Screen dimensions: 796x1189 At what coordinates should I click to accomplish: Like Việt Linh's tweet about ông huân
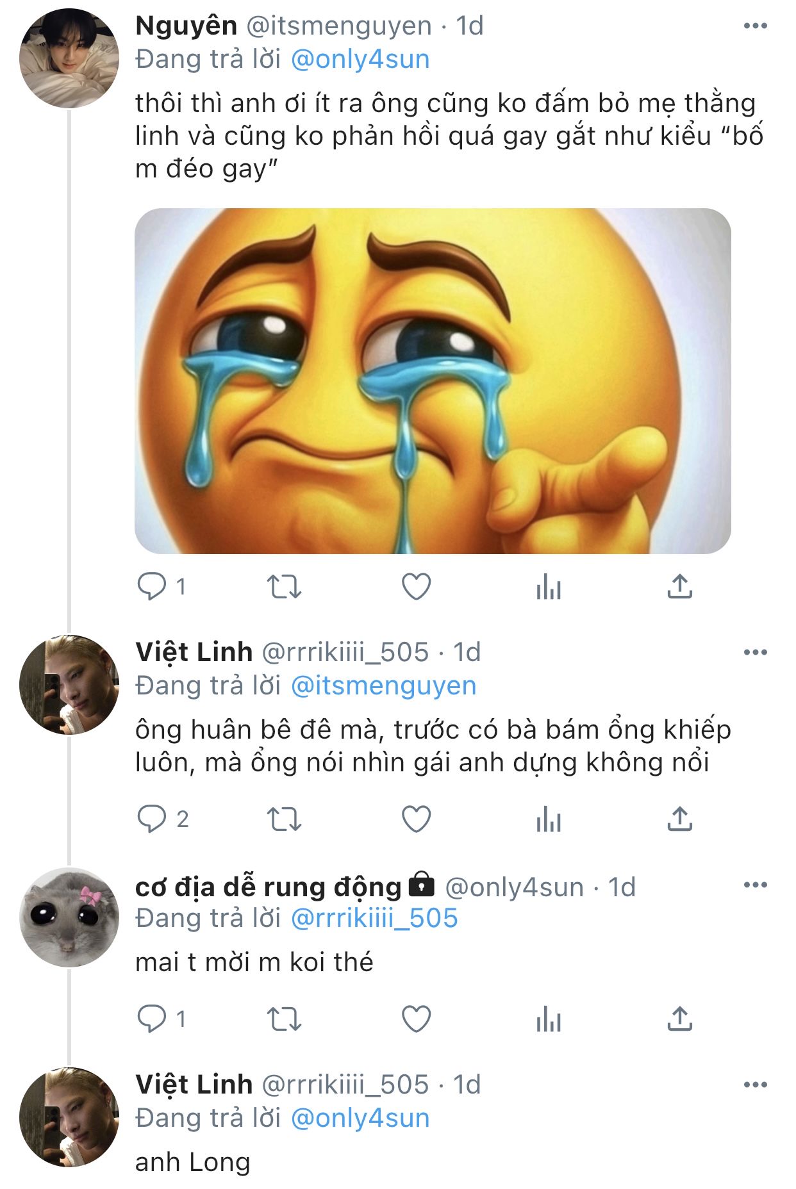(x=416, y=819)
